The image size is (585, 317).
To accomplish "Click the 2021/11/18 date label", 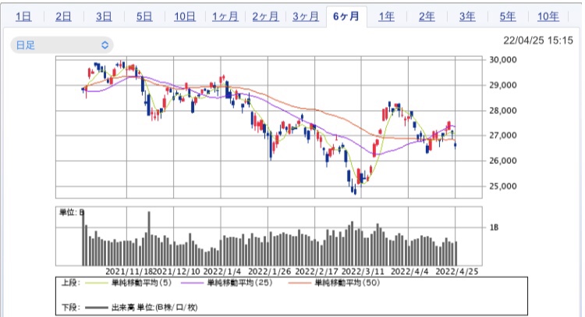I will click(129, 272).
